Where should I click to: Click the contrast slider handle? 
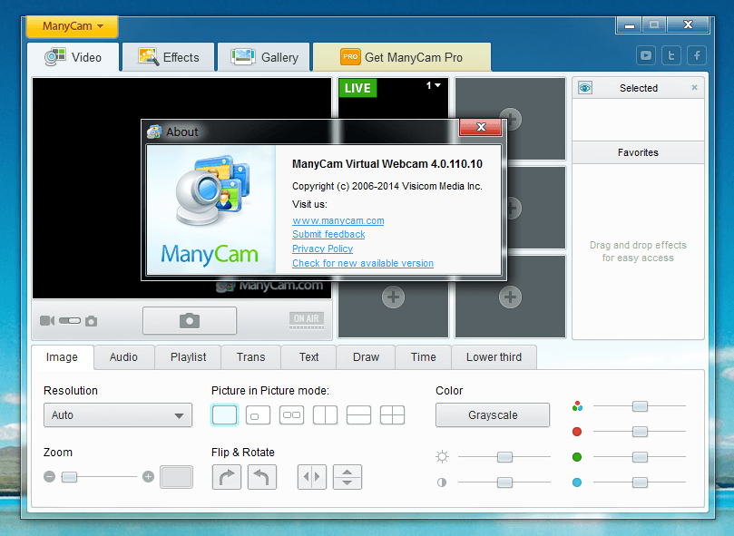[504, 482]
